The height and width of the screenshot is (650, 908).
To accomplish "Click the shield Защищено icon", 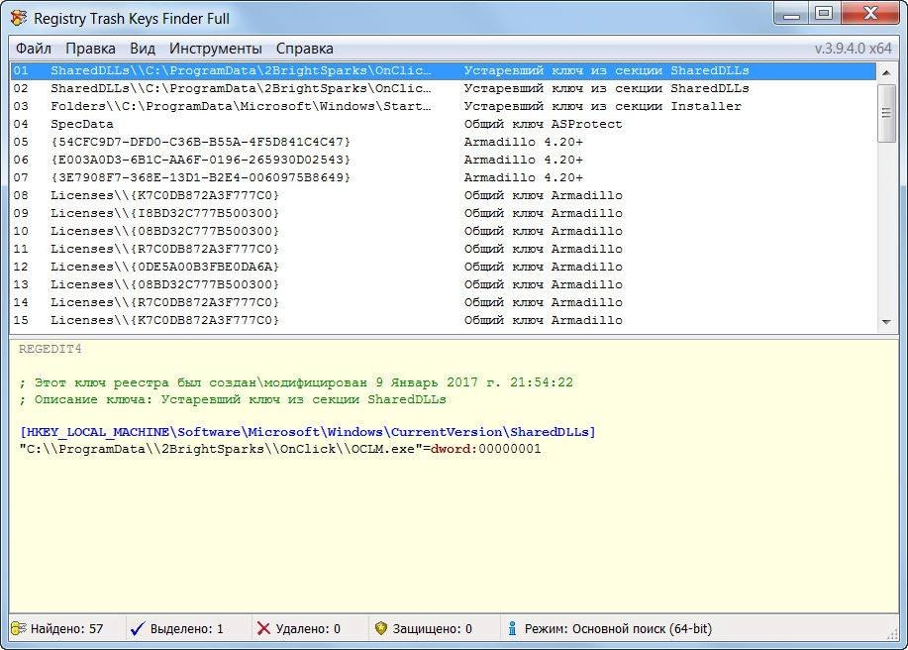I will [380, 628].
